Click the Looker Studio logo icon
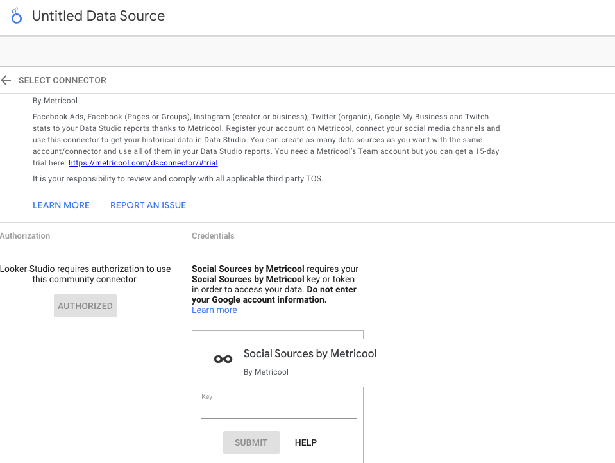 (16, 15)
